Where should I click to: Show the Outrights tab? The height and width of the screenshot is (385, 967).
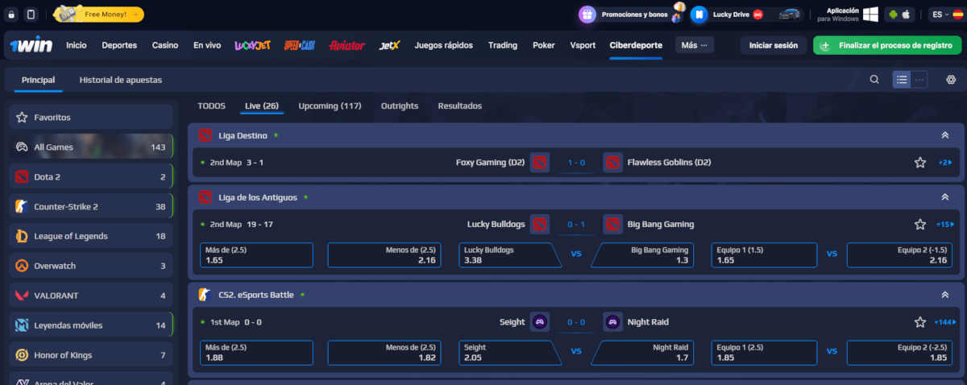[x=400, y=106]
